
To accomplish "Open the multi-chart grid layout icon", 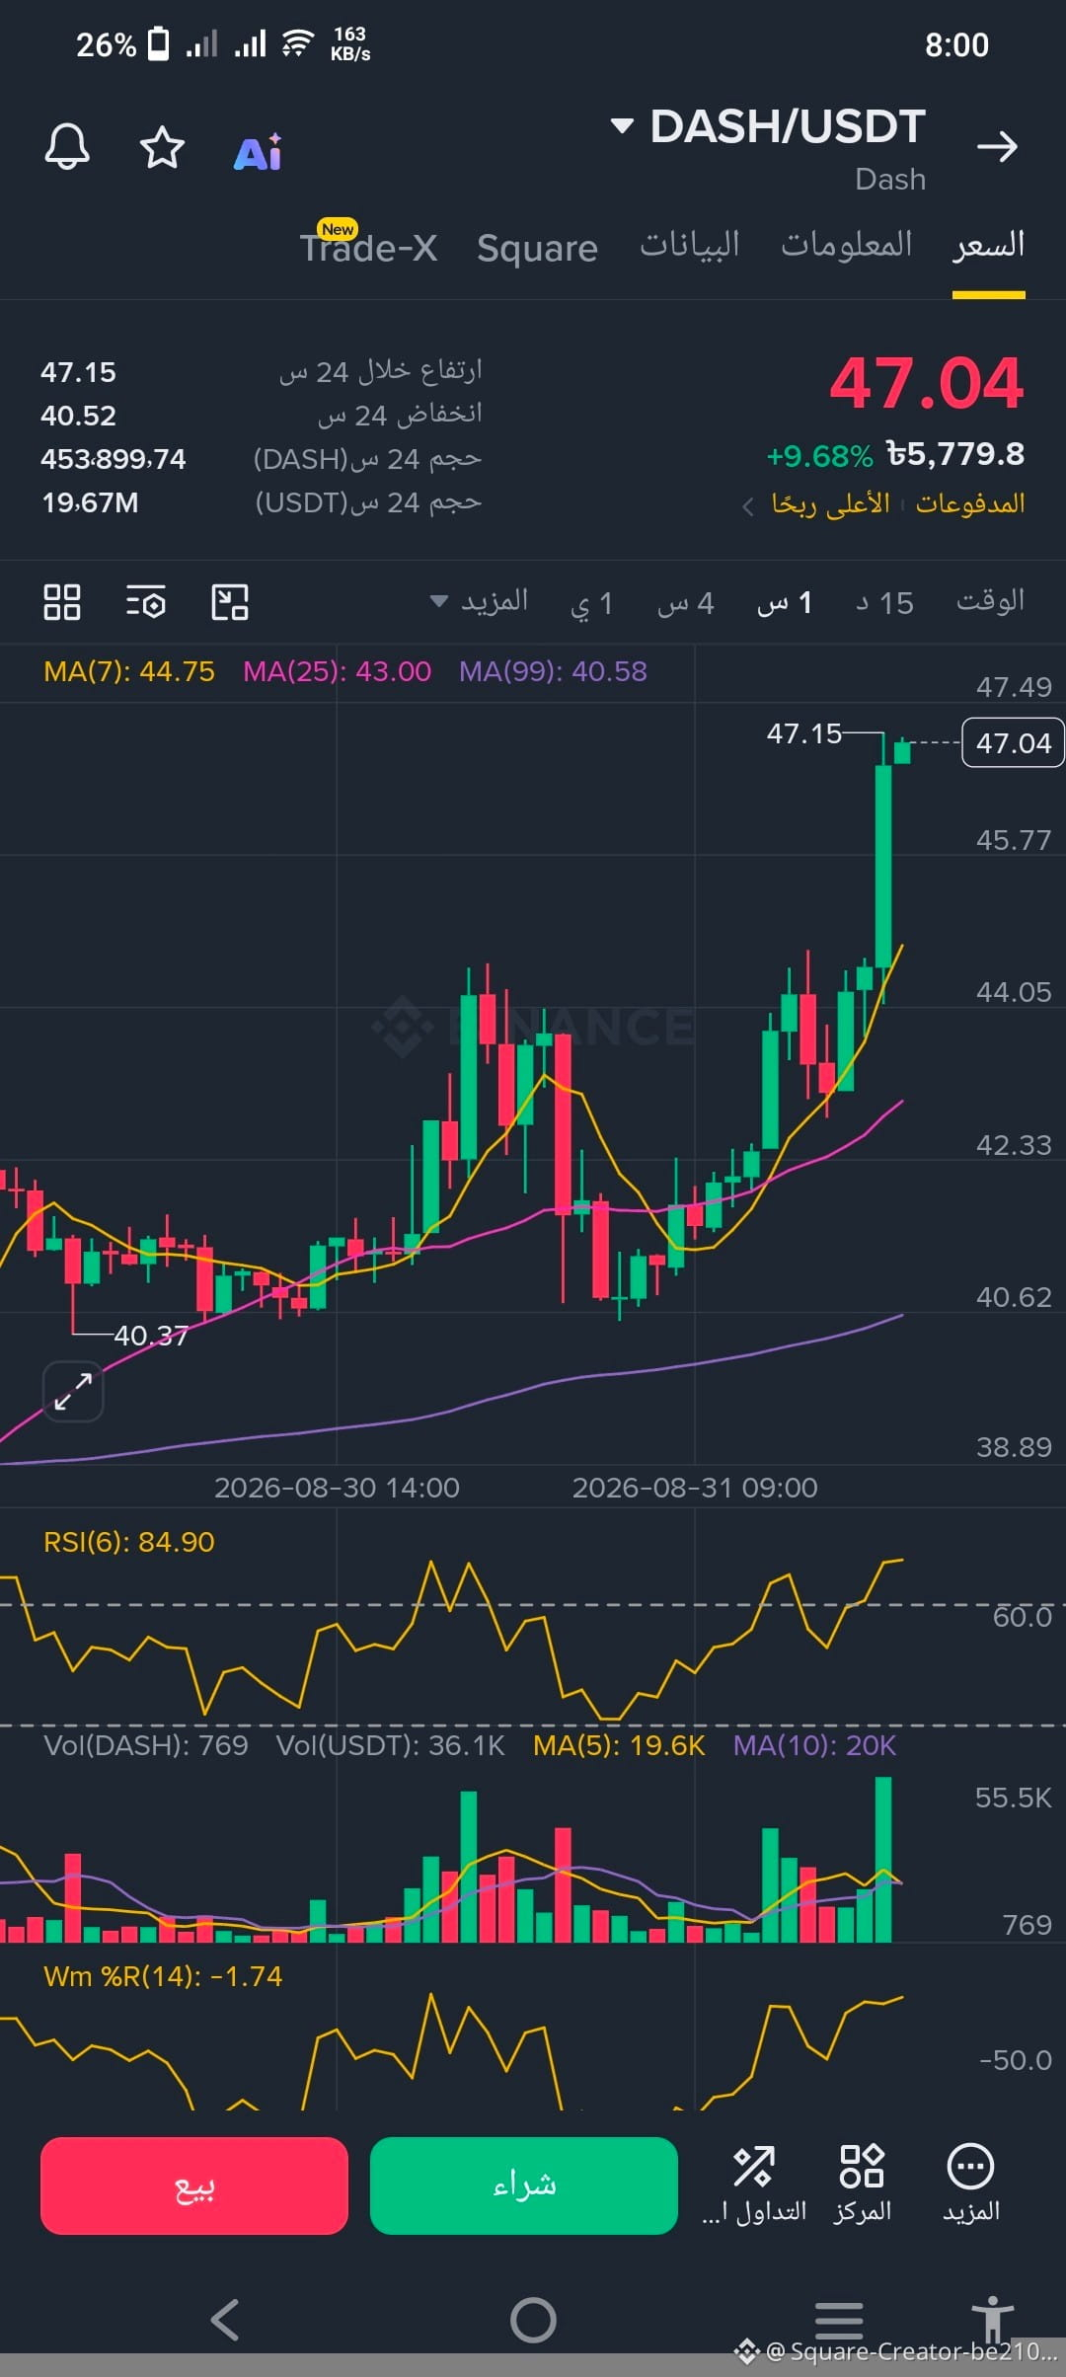I will pos(62,602).
